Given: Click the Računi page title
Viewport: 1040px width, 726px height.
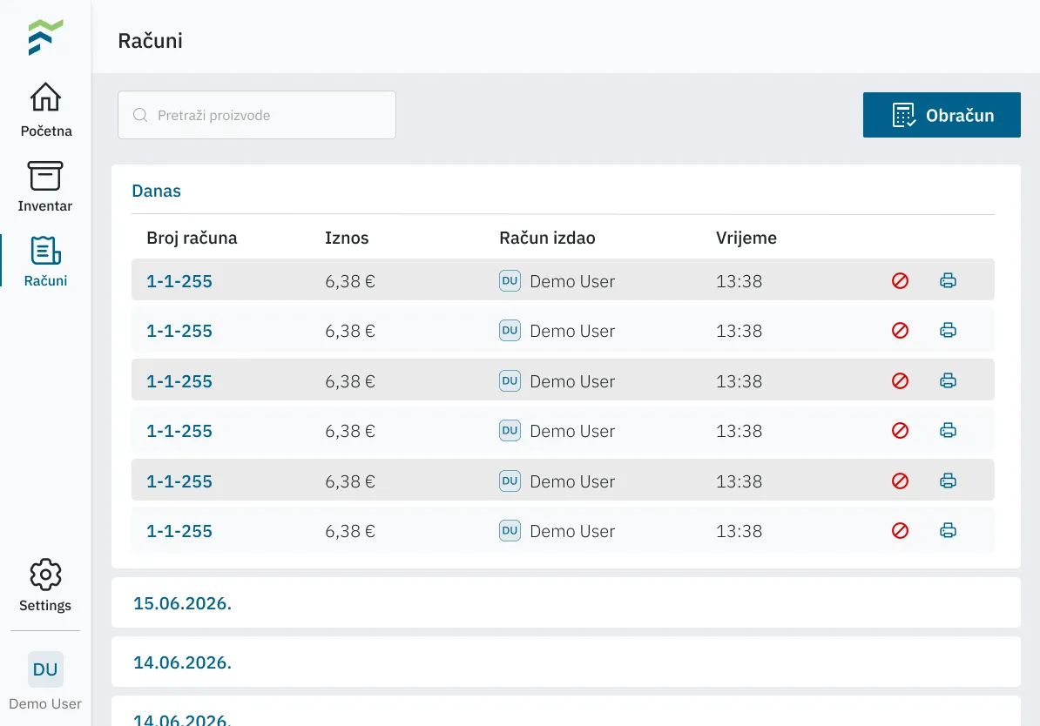Looking at the screenshot, I should (x=151, y=40).
